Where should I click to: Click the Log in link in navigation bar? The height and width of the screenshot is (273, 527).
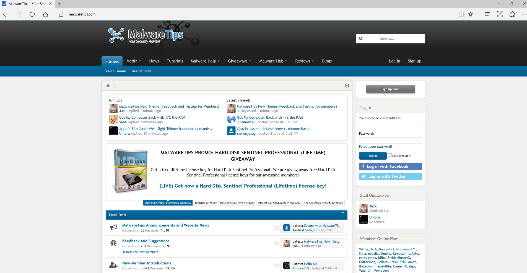click(x=394, y=61)
